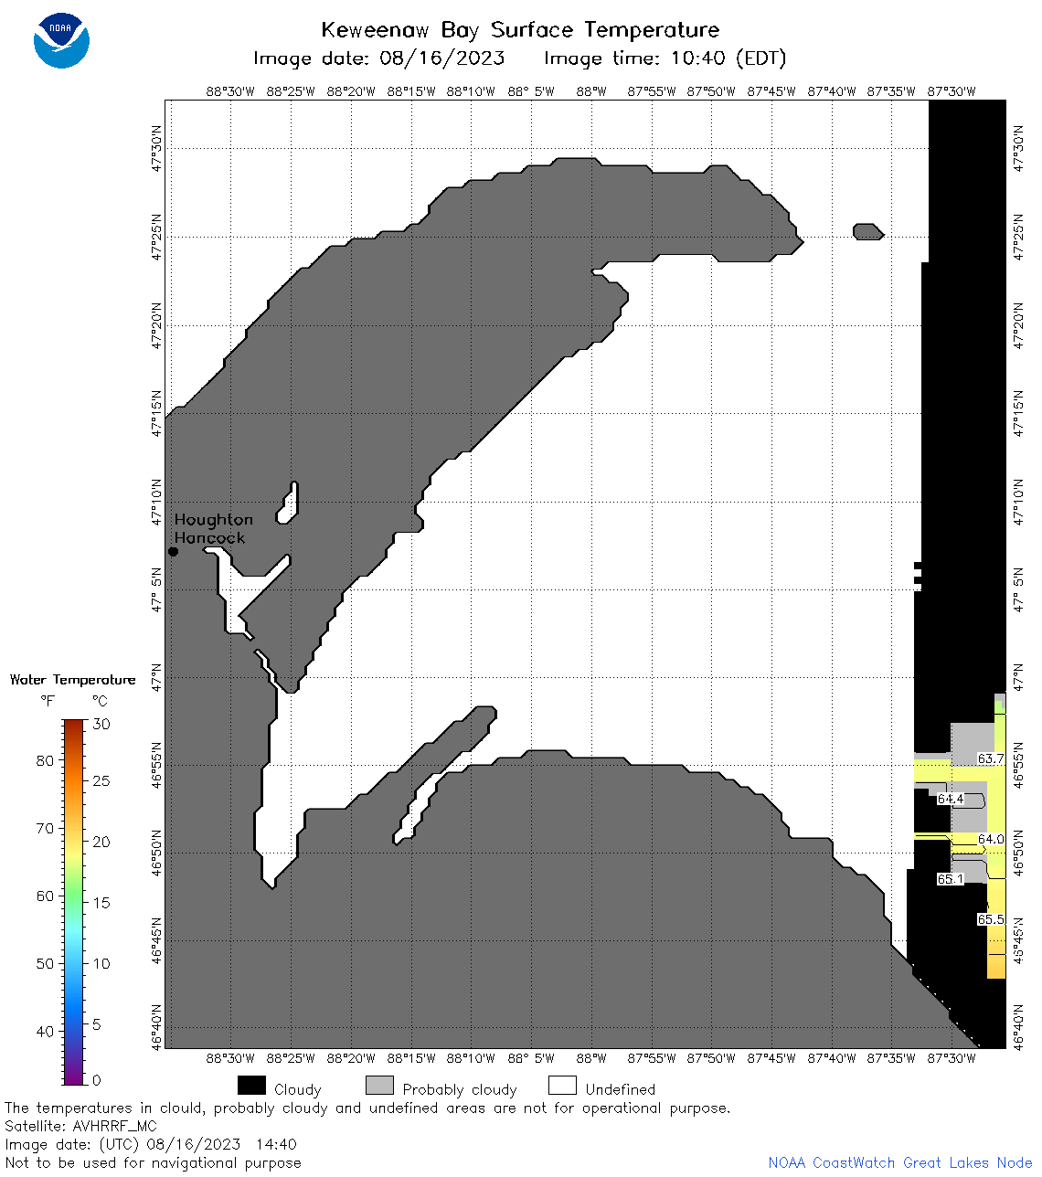The image size is (1042, 1177).
Task: Click 'Not to be used for navigational purpose'
Action: click(x=153, y=1162)
